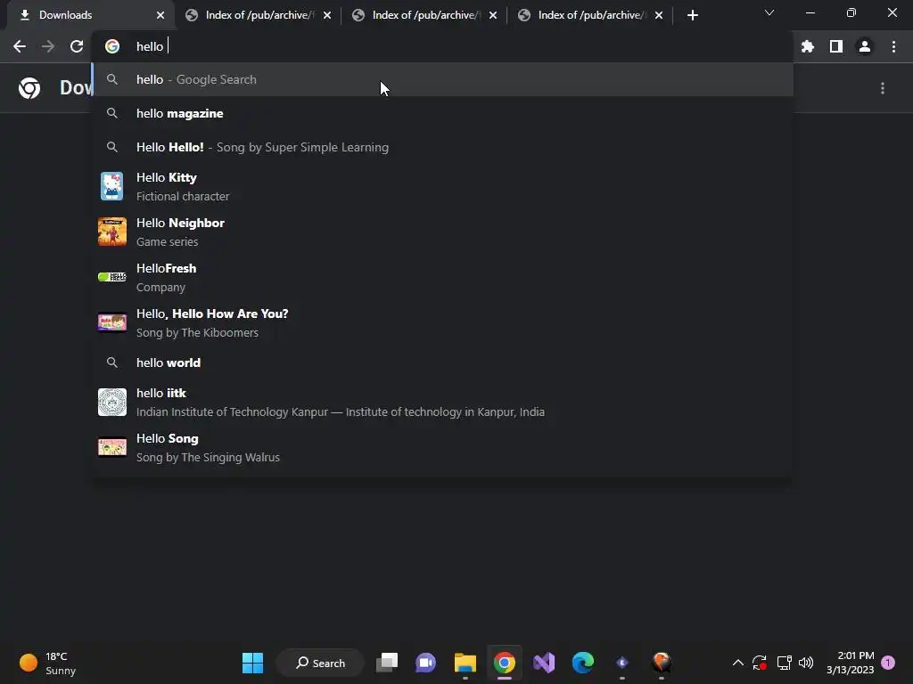Image resolution: width=913 pixels, height=684 pixels.
Task: Toggle the browser side panel icon
Action: (836, 46)
